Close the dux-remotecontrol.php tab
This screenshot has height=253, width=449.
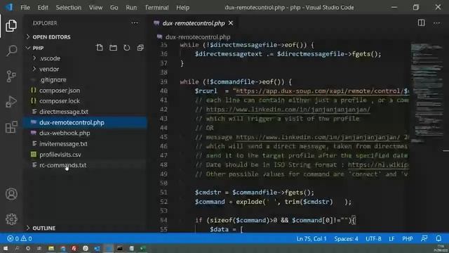[231, 23]
